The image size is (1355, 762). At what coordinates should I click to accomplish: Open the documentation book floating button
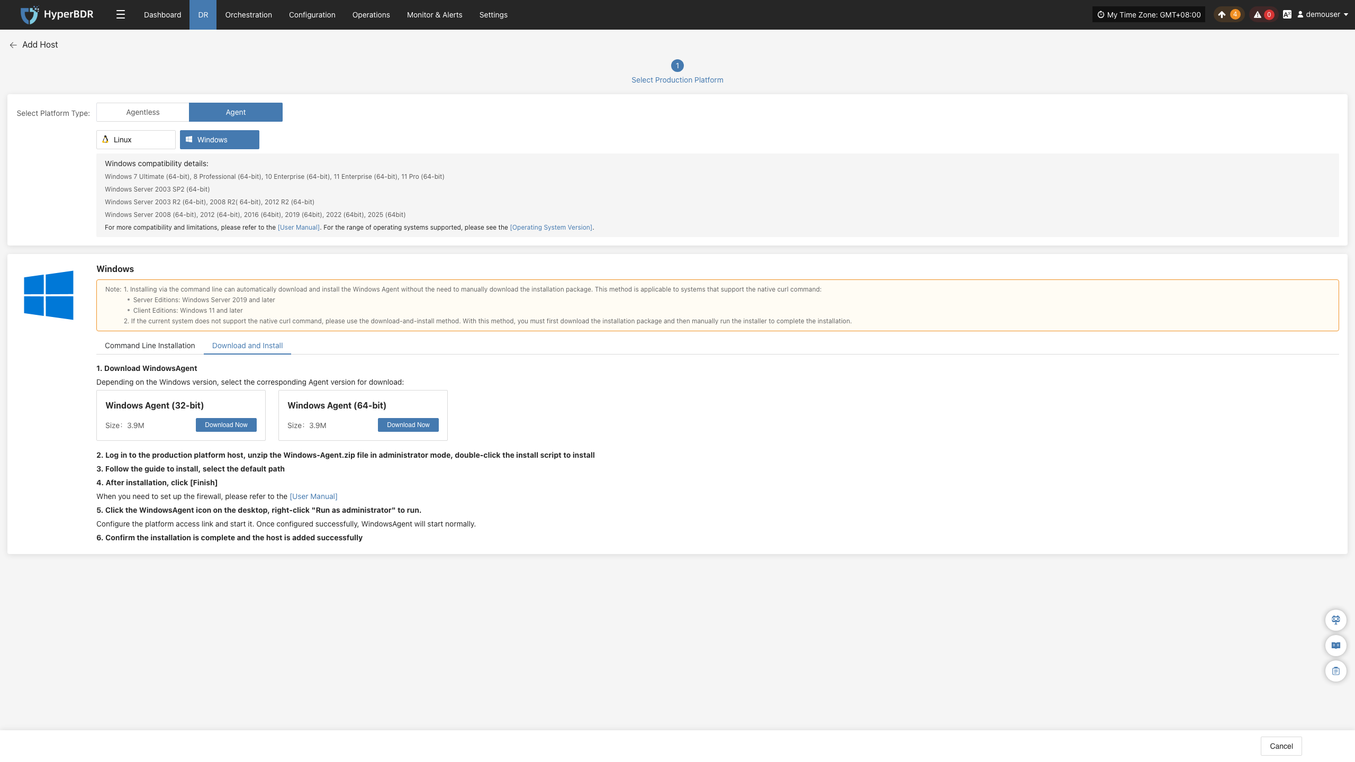[1336, 646]
